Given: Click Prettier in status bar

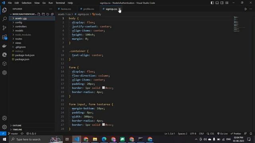Looking at the screenshot, I should pos(235,133).
